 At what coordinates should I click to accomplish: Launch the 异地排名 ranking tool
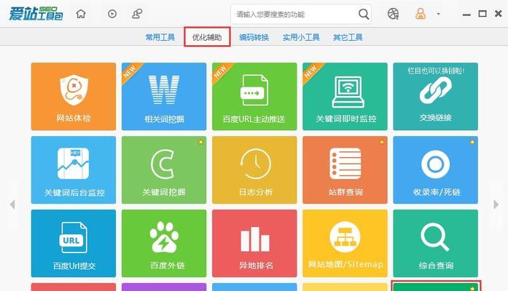click(254, 243)
